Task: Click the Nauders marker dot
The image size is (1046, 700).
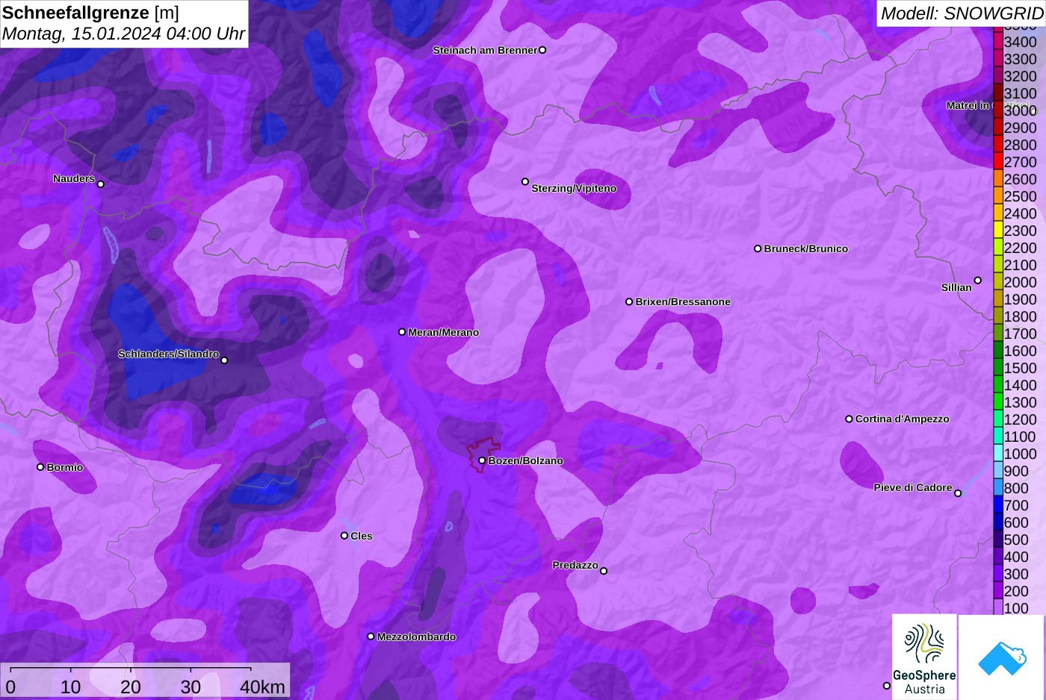Action: coord(101,184)
